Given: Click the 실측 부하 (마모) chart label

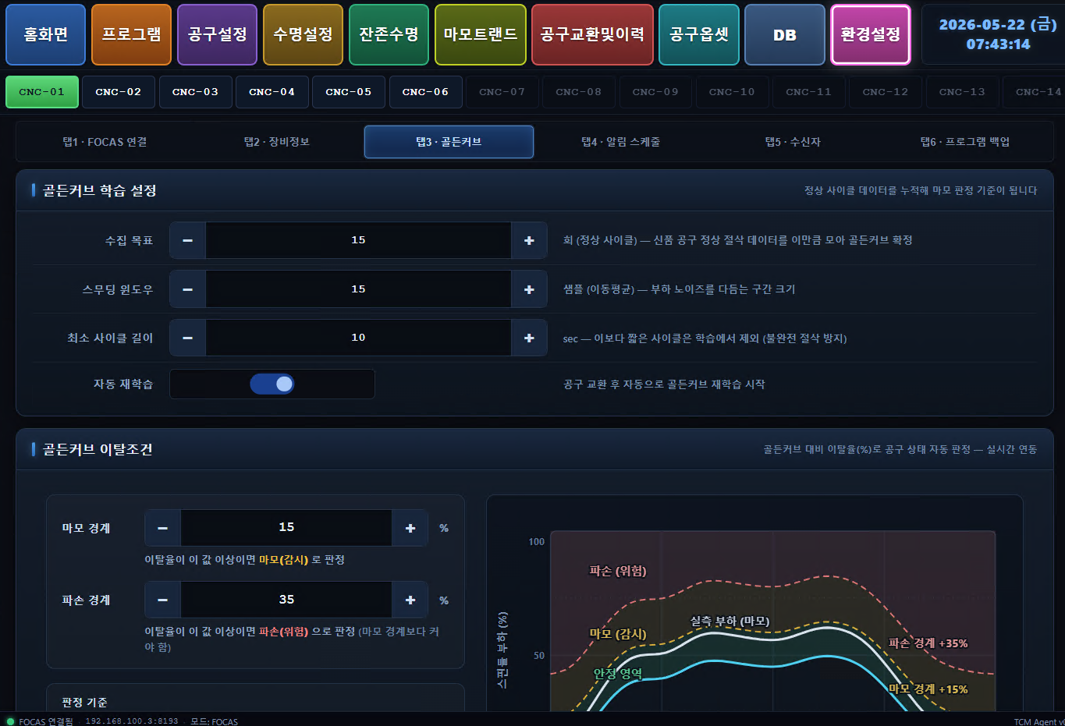Looking at the screenshot, I should coord(730,621).
